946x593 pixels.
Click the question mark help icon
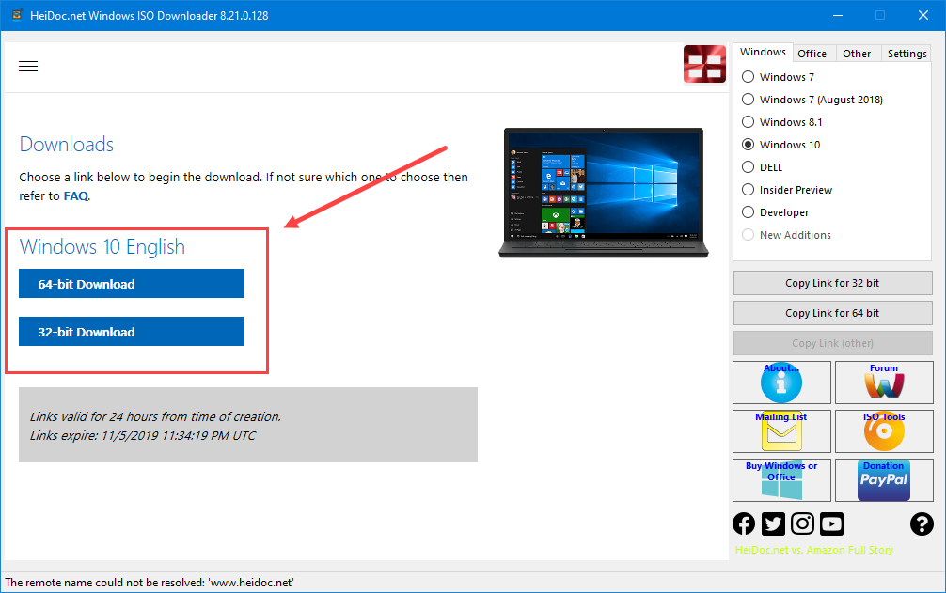coord(922,523)
